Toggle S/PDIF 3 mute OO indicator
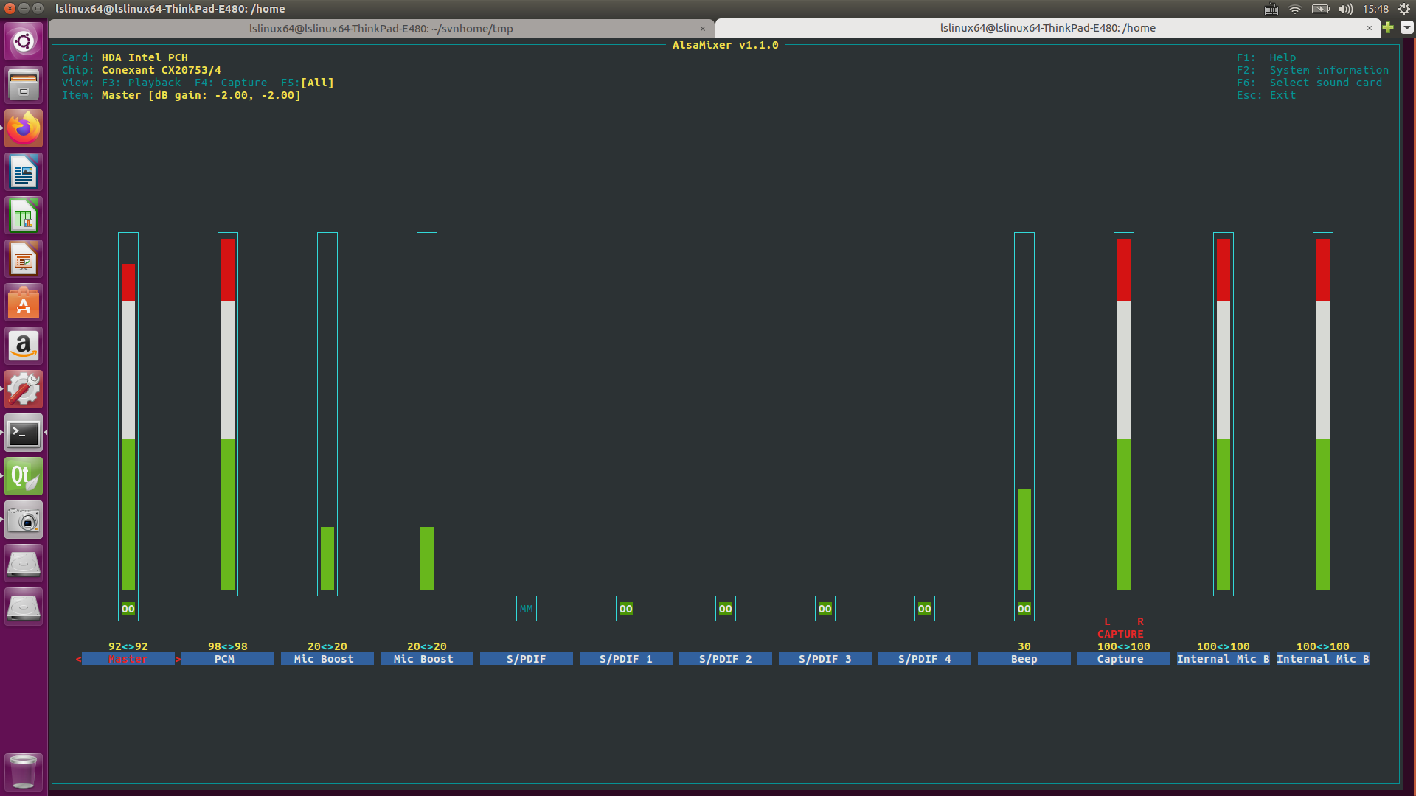Image resolution: width=1416 pixels, height=796 pixels. tap(824, 608)
